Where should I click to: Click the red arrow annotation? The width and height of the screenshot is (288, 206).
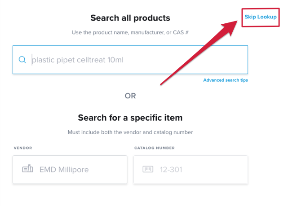click(199, 53)
